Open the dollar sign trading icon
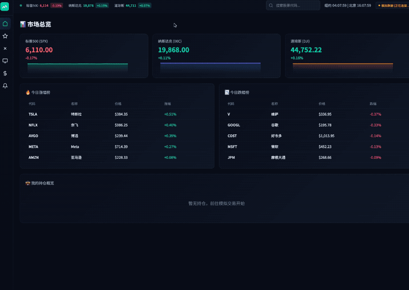This screenshot has height=290, width=409. (5, 73)
